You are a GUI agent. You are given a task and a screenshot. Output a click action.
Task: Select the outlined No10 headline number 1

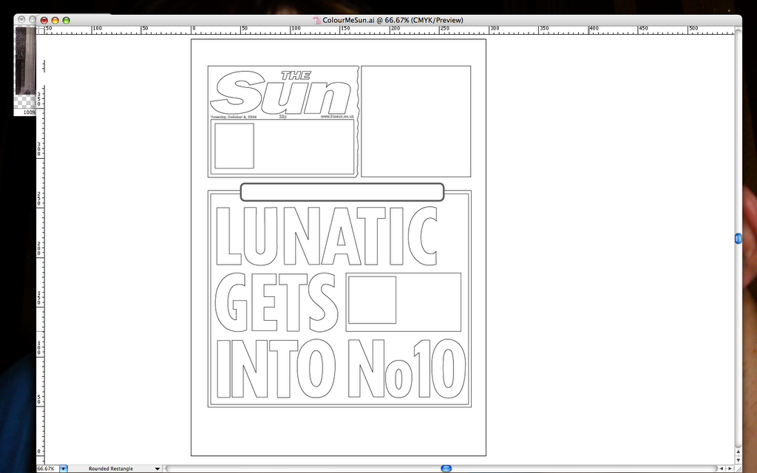[x=424, y=369]
